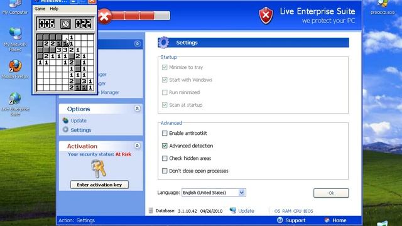Click the activation keys icon

point(99,169)
